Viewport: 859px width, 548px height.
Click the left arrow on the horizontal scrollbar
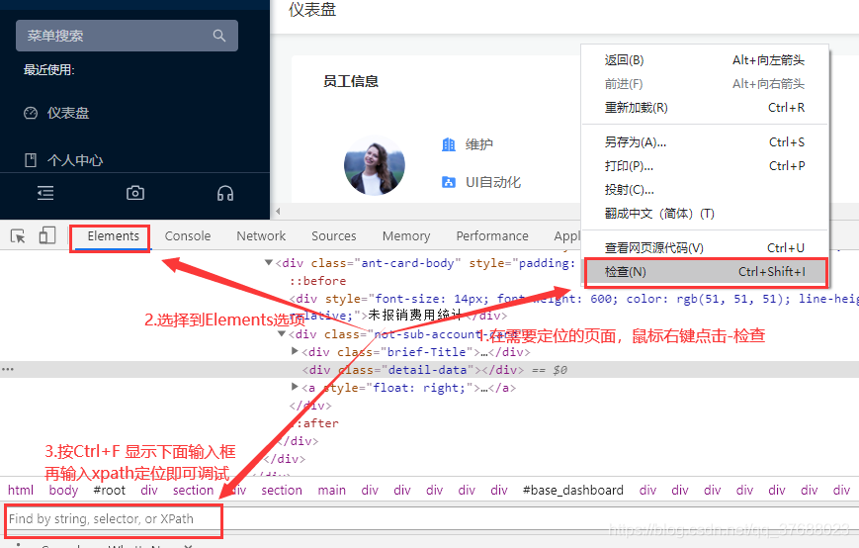click(278, 211)
